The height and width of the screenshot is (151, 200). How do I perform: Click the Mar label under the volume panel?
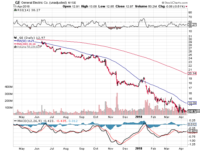pyautogui.click(x=167, y=117)
